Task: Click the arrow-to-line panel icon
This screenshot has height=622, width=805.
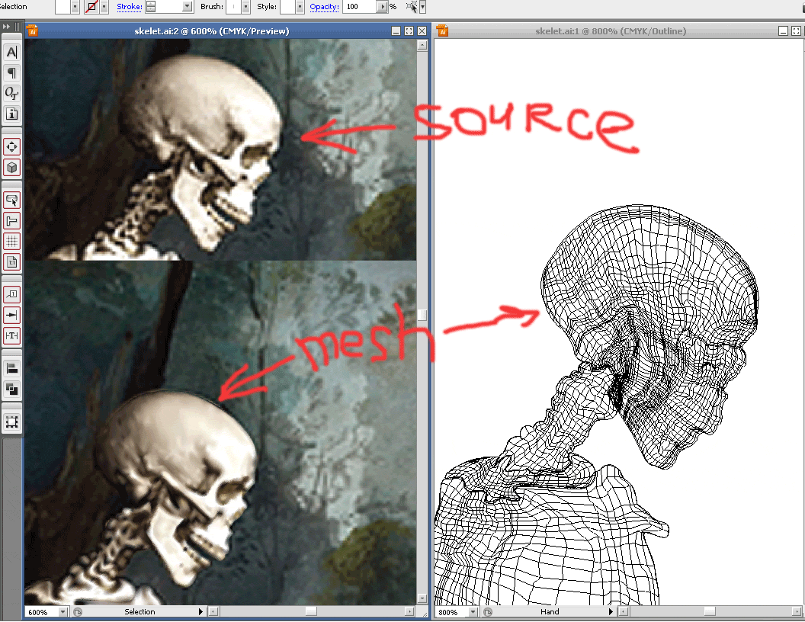Action: pos(11,315)
